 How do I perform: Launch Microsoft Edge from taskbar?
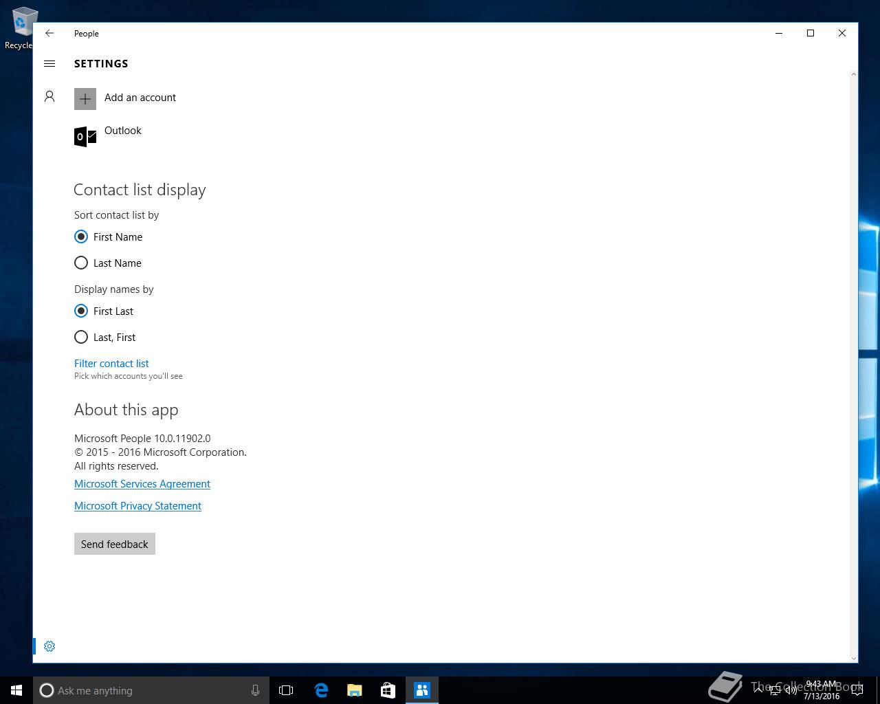click(x=321, y=690)
